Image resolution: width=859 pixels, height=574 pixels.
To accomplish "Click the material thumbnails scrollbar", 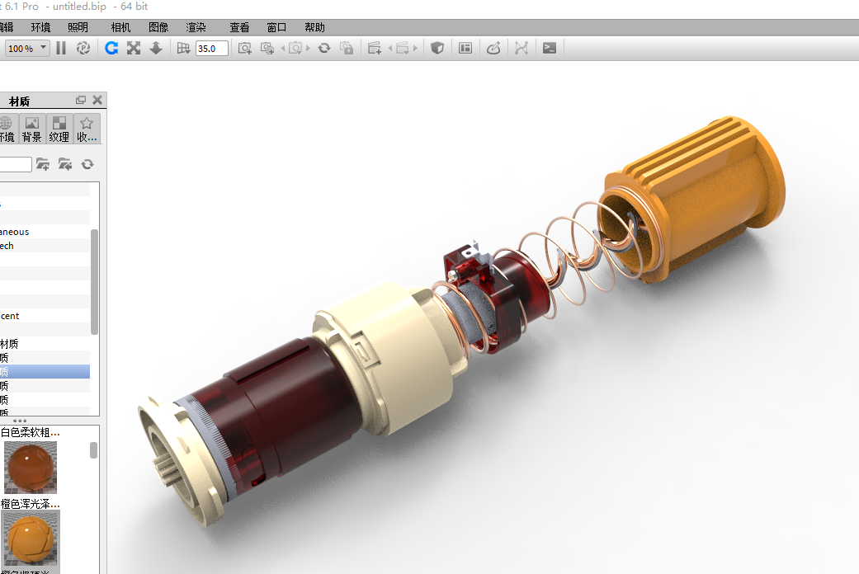I will click(x=94, y=450).
